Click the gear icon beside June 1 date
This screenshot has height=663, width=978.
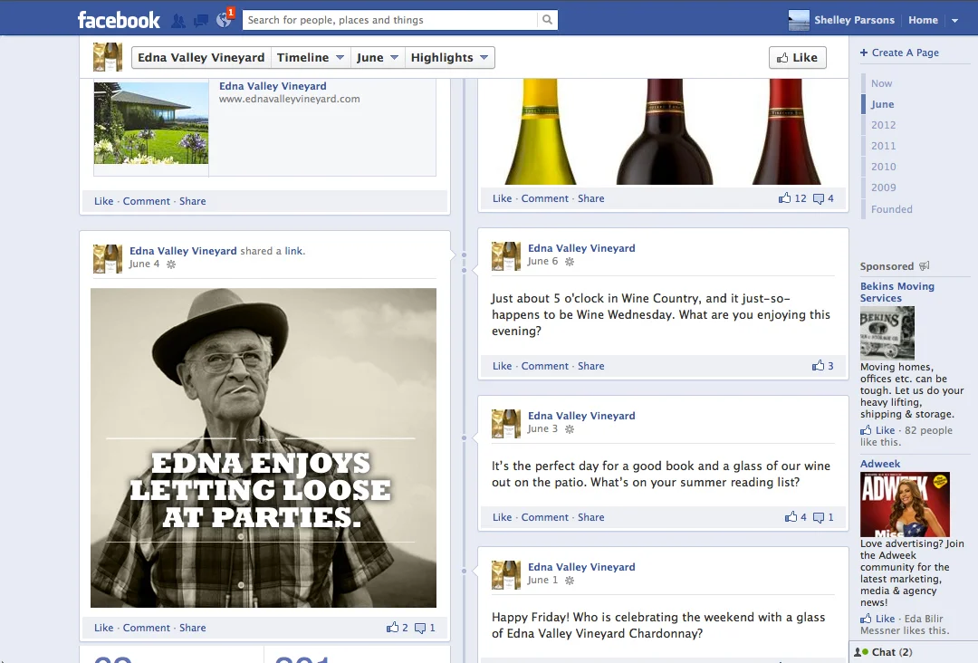pos(570,580)
